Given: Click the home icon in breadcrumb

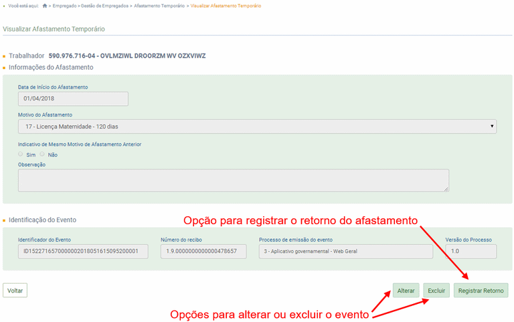Looking at the screenshot, I should pos(45,5).
